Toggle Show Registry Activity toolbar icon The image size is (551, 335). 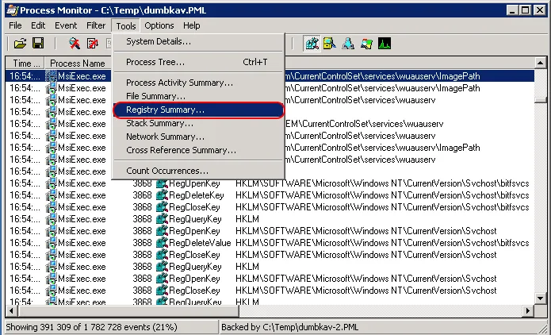click(312, 43)
